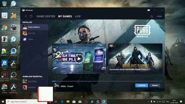Viewport: 185px width, 104px height.
Task: Go back using the left arrow icon
Action: (x=26, y=16)
